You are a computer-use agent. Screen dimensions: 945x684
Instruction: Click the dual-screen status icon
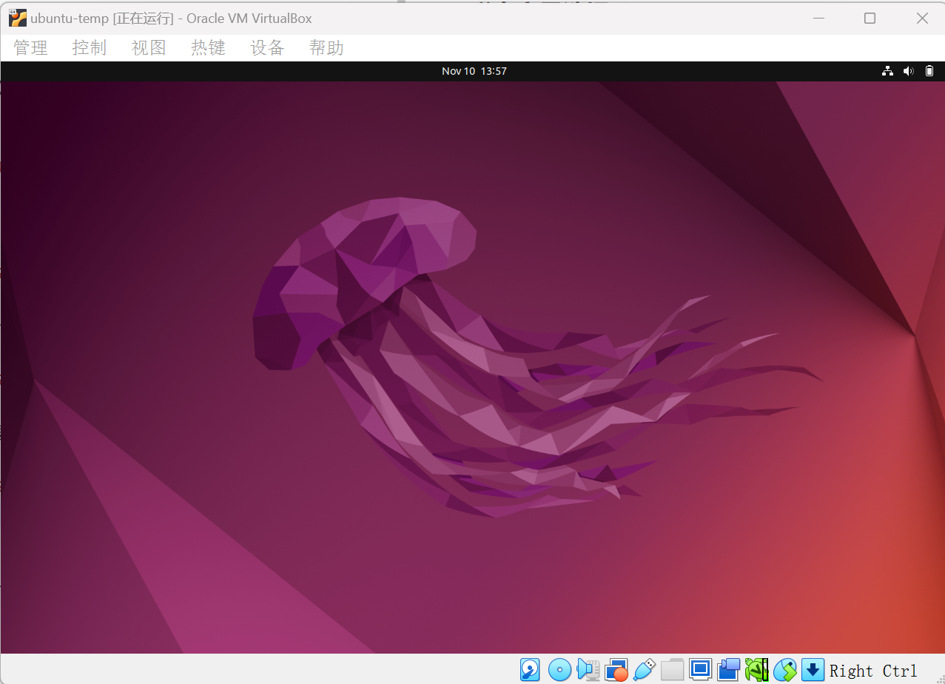coord(729,670)
